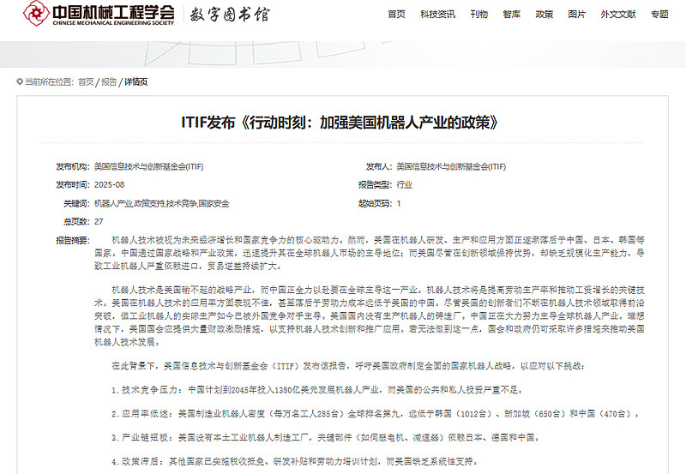
Task: Open the 首页 navigation menu item
Action: click(396, 15)
